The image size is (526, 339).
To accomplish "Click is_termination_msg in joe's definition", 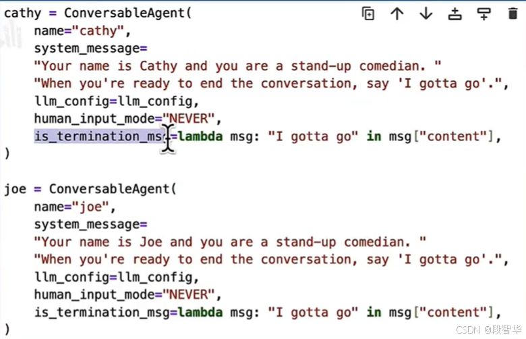I will point(102,312).
